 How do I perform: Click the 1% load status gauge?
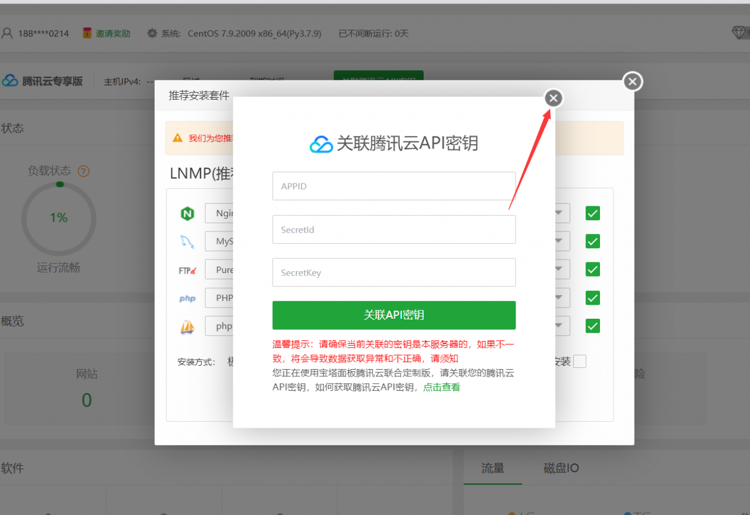(59, 218)
